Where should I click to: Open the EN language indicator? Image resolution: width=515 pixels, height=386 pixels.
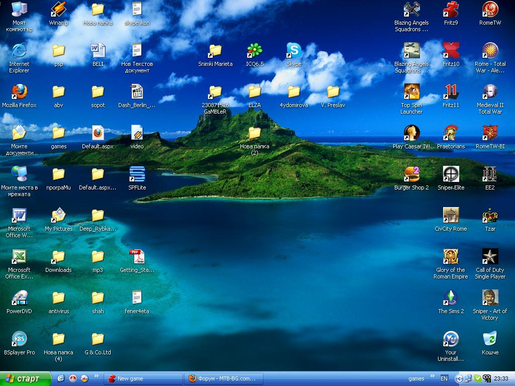(444, 378)
